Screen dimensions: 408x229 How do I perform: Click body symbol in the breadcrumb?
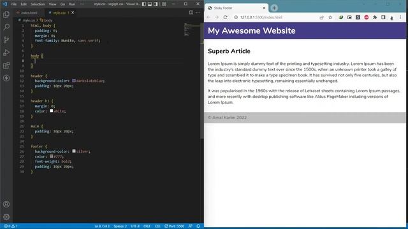[x=46, y=20]
